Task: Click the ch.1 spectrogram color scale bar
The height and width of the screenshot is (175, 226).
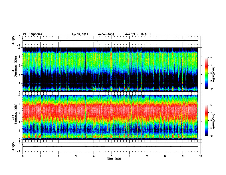Action: coord(206,73)
